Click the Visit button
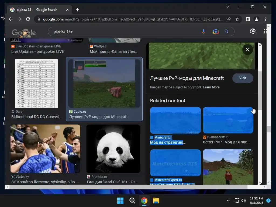This screenshot has height=207, width=276. (x=243, y=78)
